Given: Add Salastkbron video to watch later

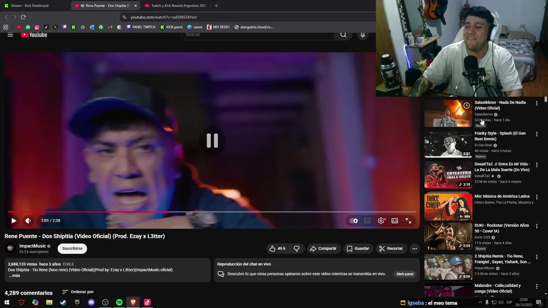Looking at the screenshot, I should click(467, 106).
